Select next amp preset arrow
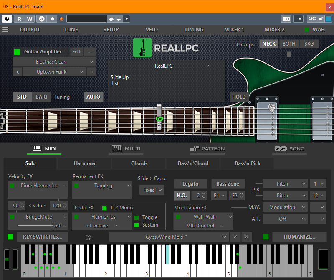The image size is (334, 280). [92, 72]
